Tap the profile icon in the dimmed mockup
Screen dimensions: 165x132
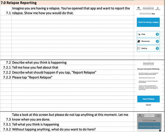point(140,115)
